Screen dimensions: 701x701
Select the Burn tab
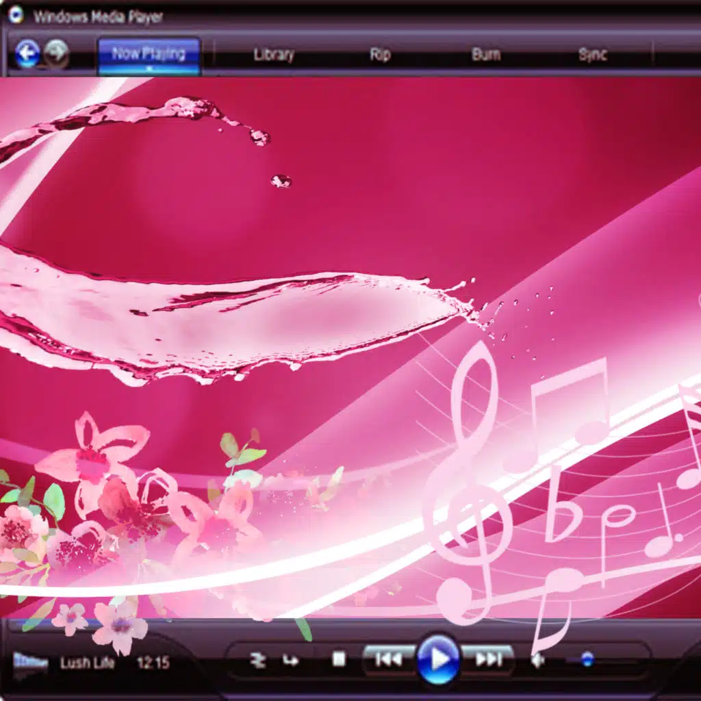pyautogui.click(x=486, y=55)
